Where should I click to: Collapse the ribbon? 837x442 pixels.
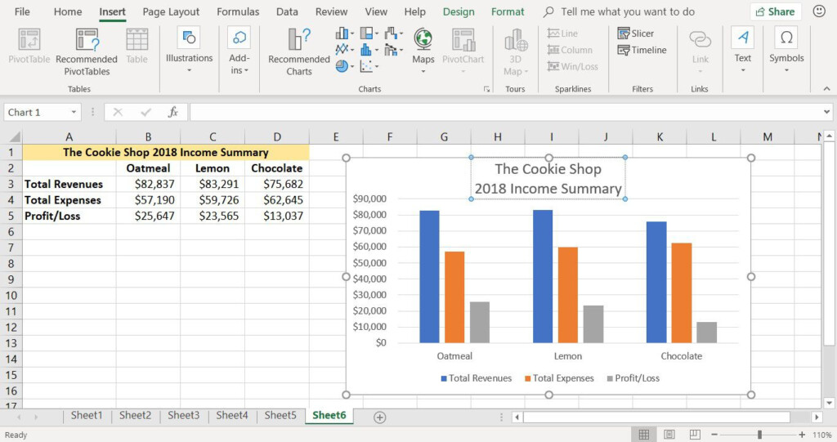coord(826,88)
